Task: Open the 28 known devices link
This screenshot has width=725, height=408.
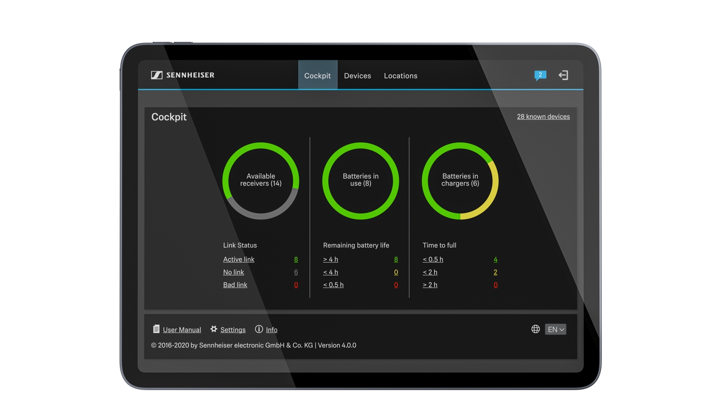Action: pos(543,117)
